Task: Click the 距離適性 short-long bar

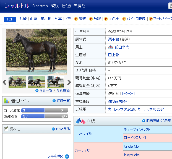Action: 45,116
